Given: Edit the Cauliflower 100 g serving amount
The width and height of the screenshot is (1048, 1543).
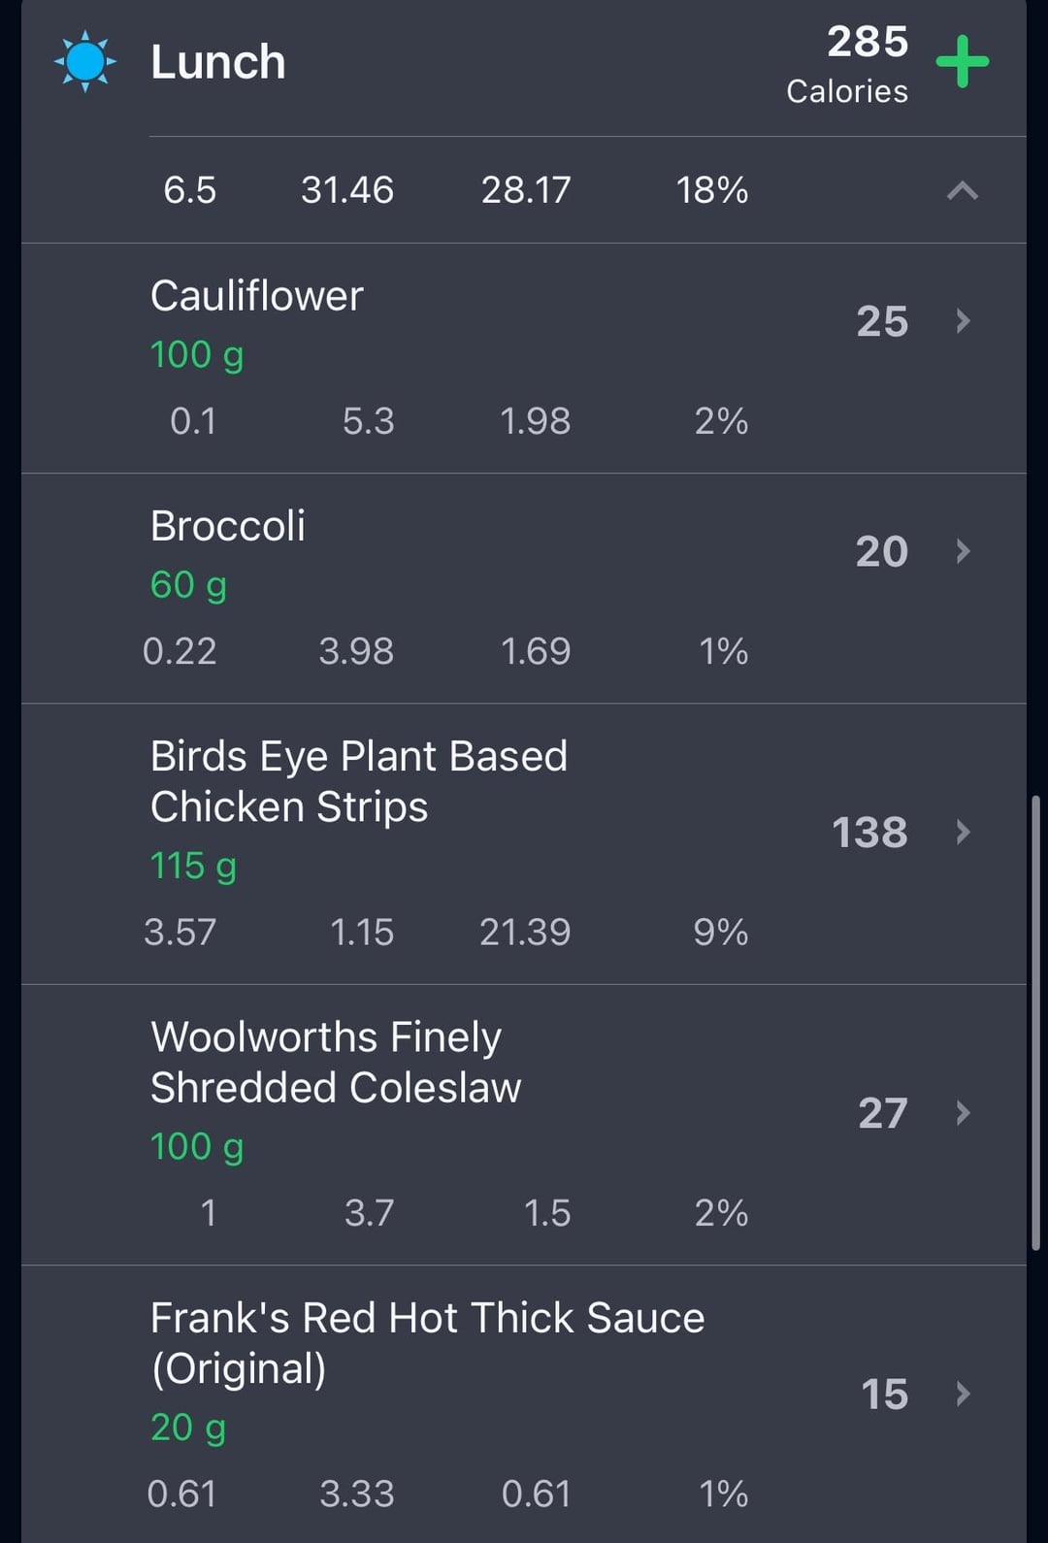Looking at the screenshot, I should [197, 355].
